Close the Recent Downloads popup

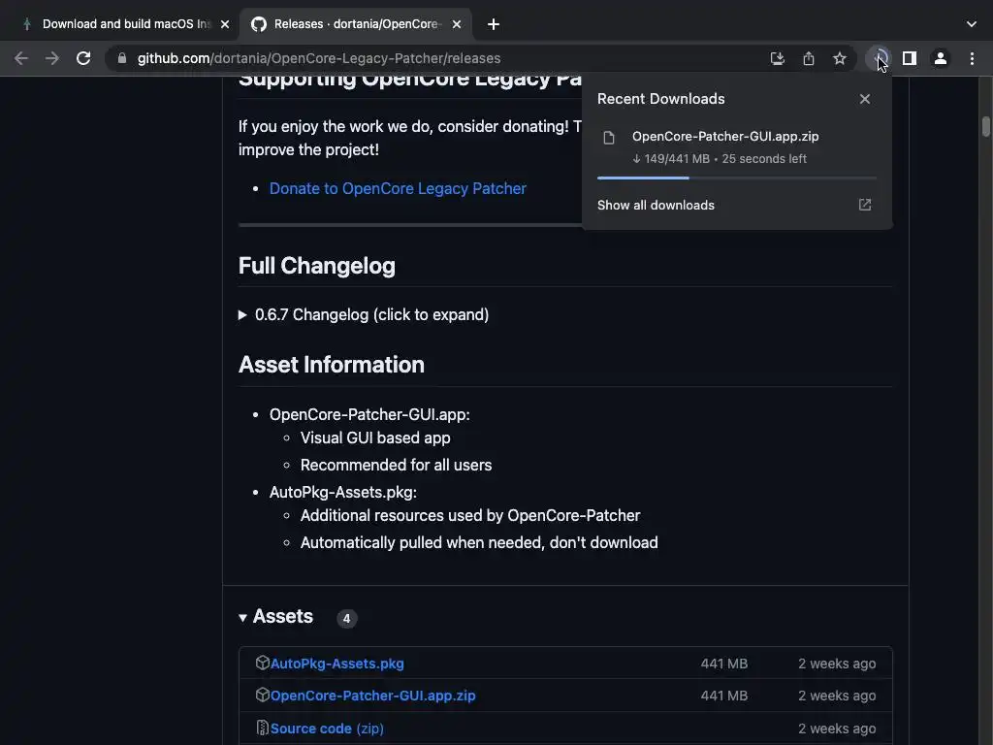click(x=865, y=99)
